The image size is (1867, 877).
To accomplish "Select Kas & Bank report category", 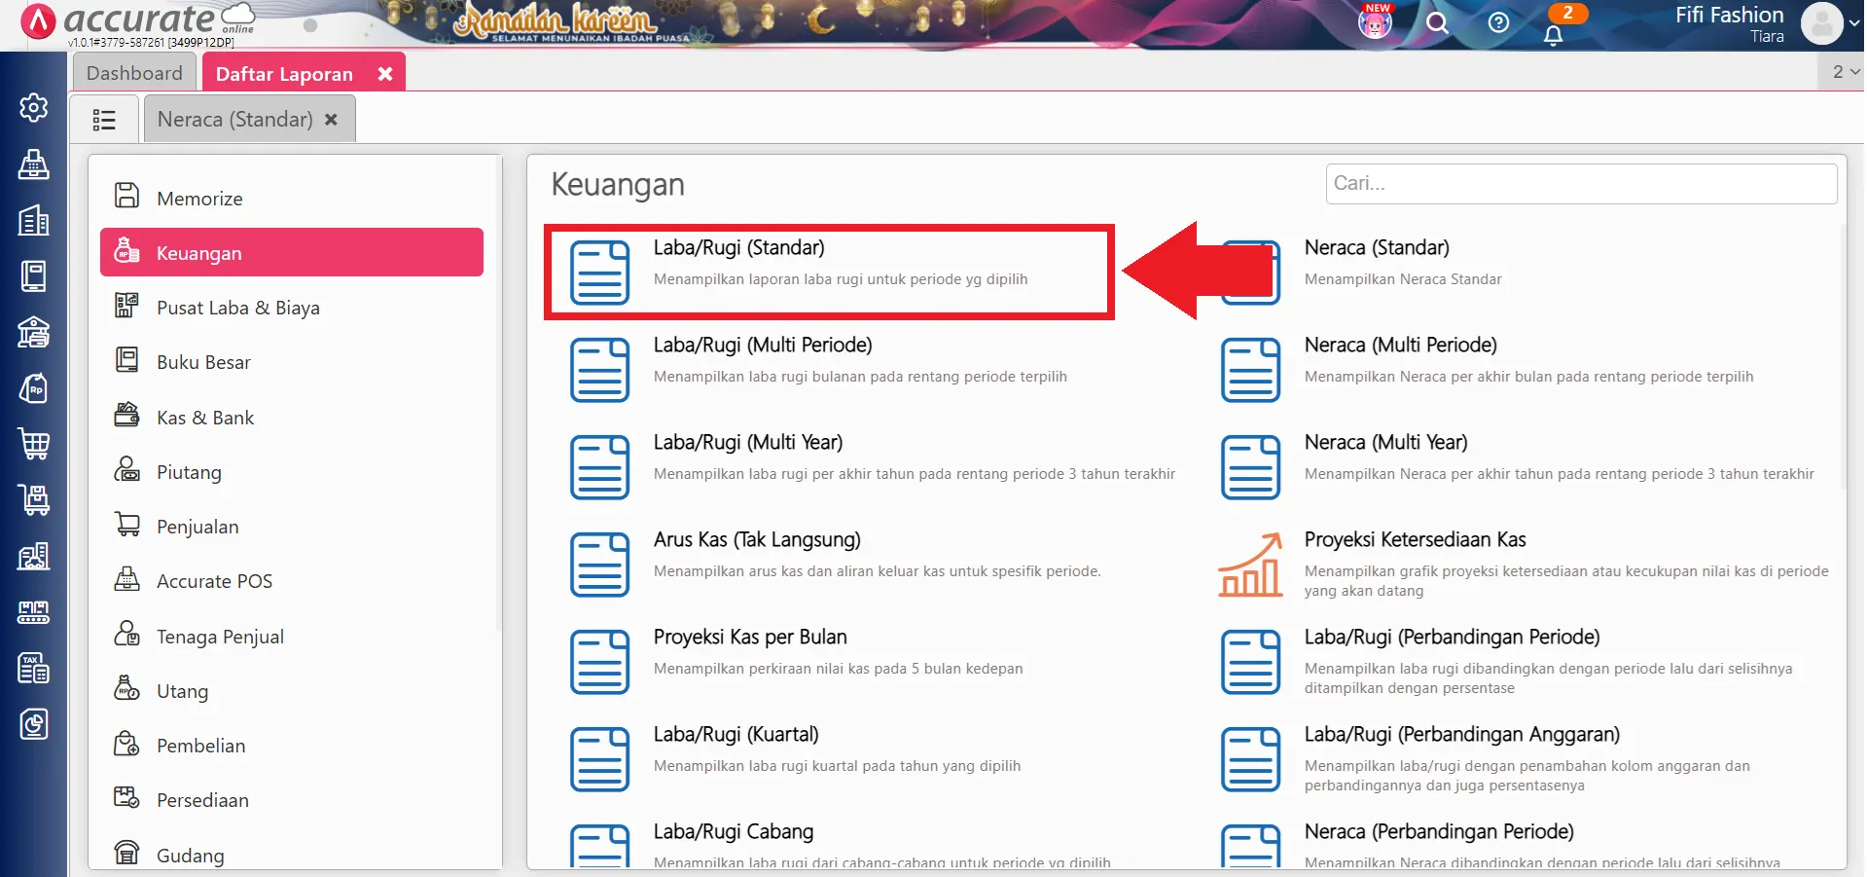I will (205, 418).
